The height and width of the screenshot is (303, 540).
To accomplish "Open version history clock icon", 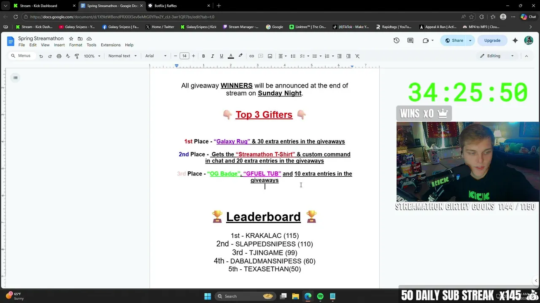I will (x=397, y=40).
